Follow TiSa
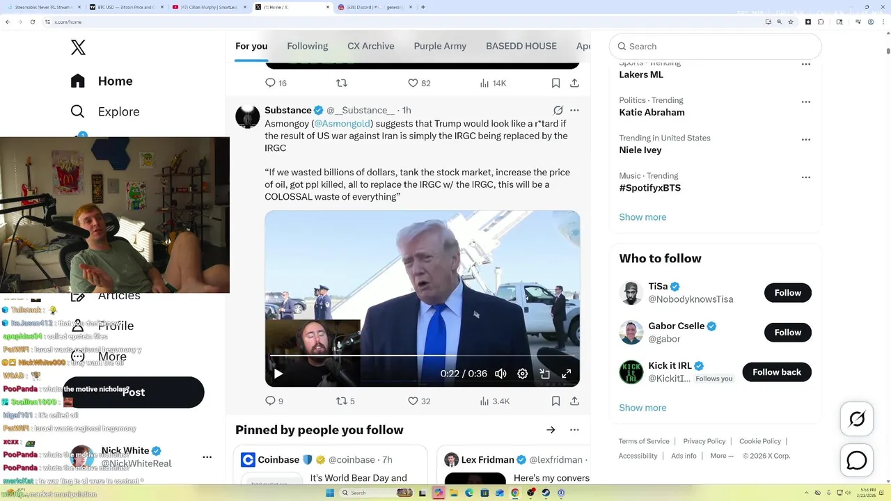The height and width of the screenshot is (501, 891). click(788, 293)
